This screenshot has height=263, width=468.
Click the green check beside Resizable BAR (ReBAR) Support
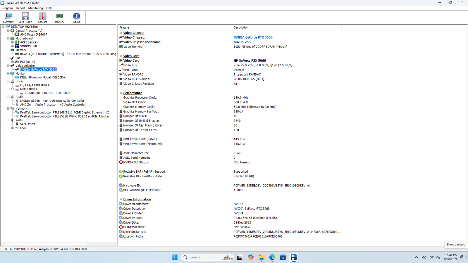click(121, 172)
